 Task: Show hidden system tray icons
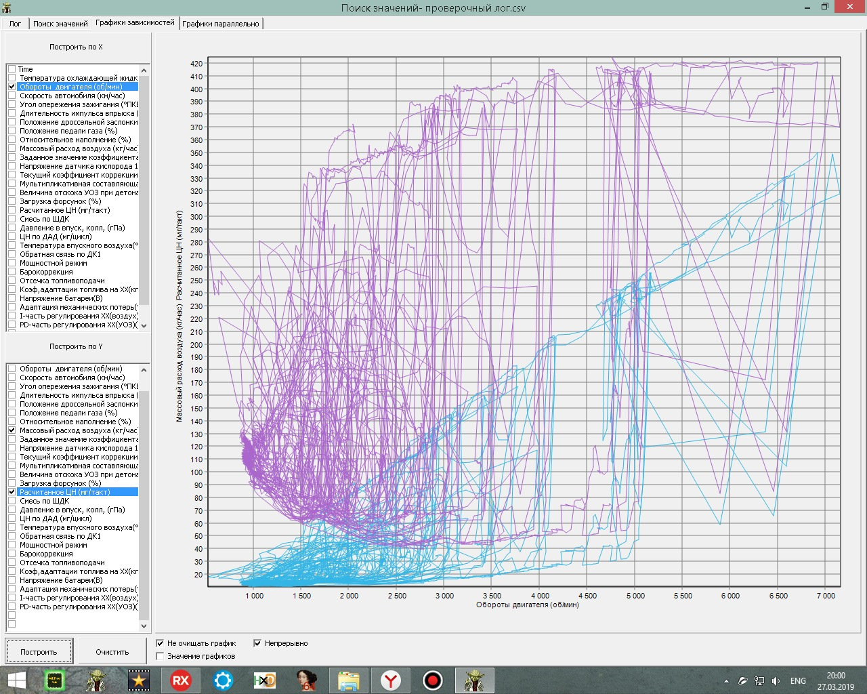tap(726, 680)
